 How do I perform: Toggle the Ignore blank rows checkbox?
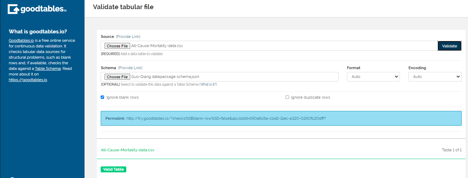102,97
